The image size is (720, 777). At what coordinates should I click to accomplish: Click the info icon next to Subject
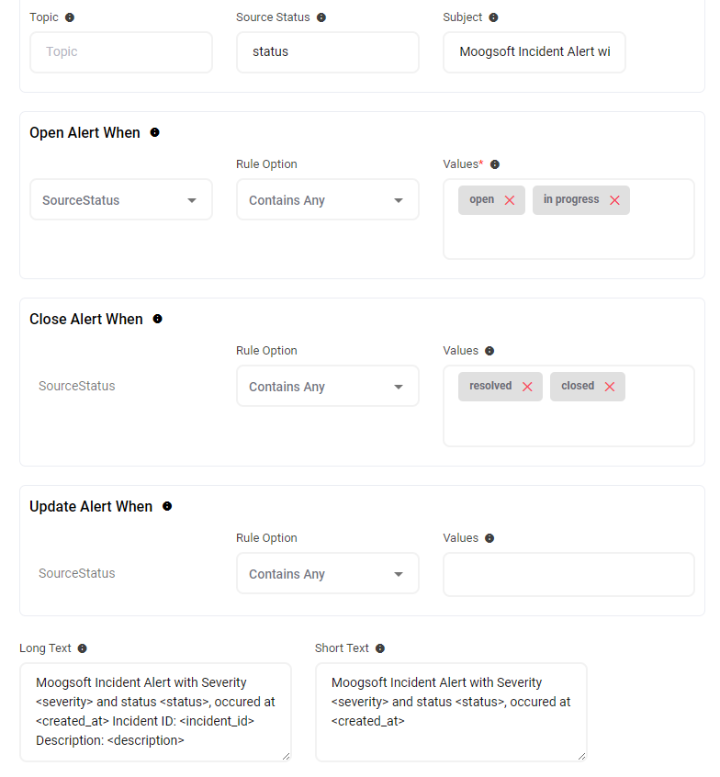[493, 17]
